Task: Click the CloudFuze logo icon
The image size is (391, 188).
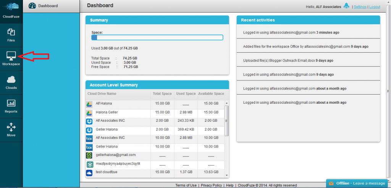Action: coord(11,7)
